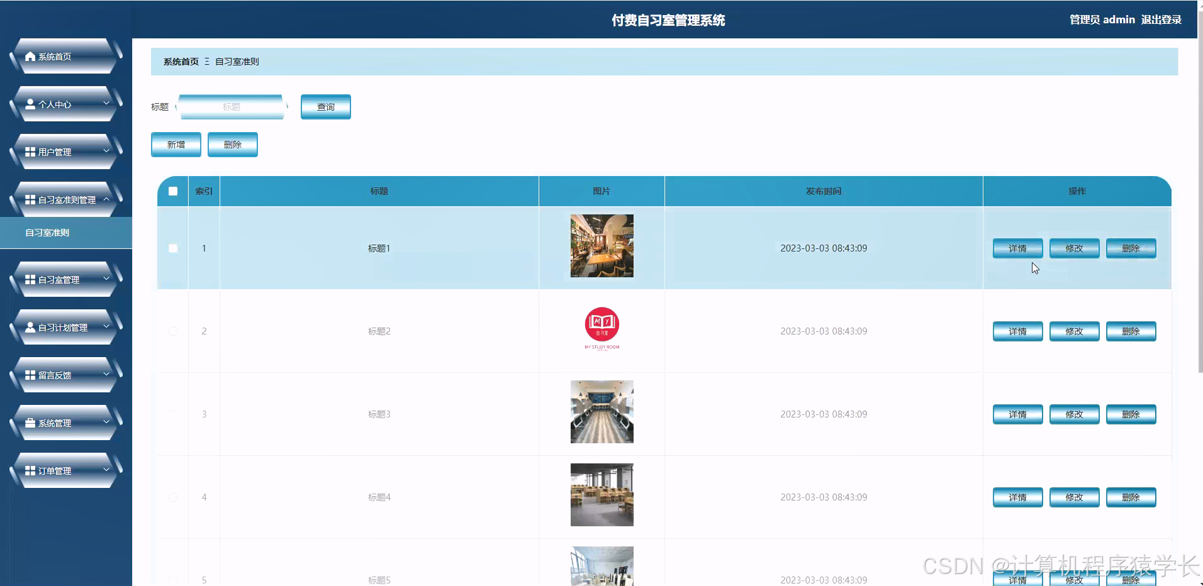This screenshot has width=1203, height=586.
Task: Click 删除 for row 标题3
Action: click(x=1131, y=414)
